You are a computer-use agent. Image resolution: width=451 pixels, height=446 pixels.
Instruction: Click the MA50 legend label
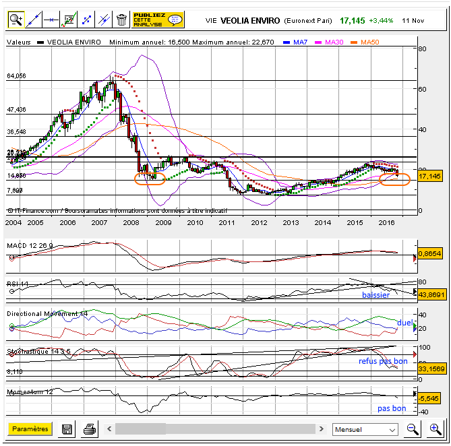pos(370,42)
